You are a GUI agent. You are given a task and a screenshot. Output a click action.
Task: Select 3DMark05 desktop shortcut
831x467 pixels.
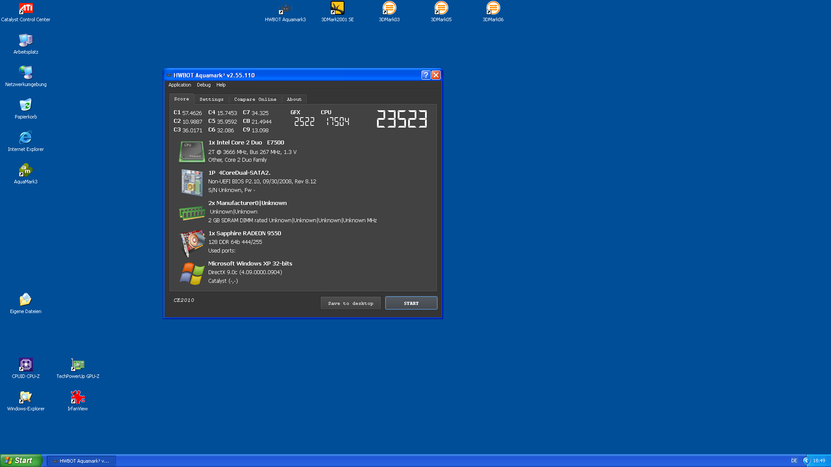(441, 12)
